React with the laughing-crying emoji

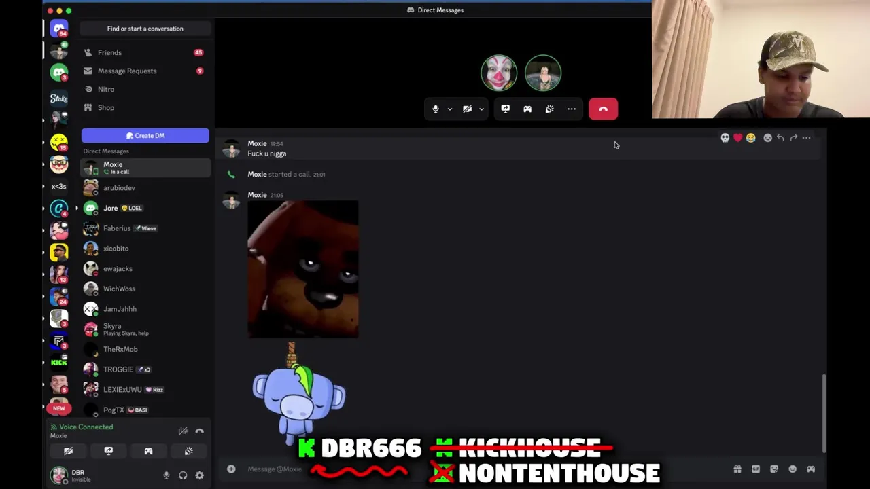(x=750, y=138)
